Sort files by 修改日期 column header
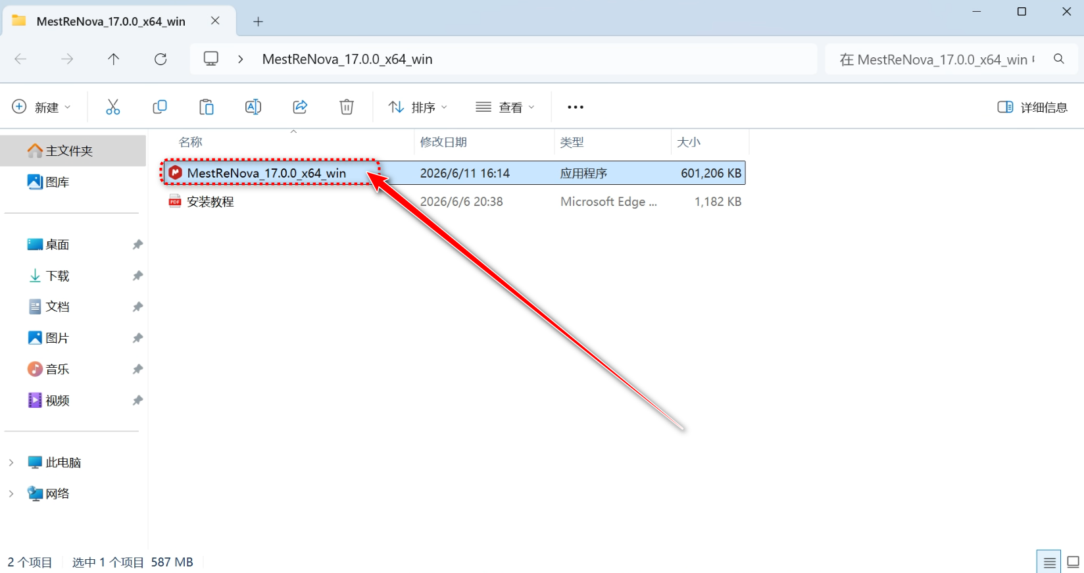The image size is (1084, 573). tap(443, 142)
